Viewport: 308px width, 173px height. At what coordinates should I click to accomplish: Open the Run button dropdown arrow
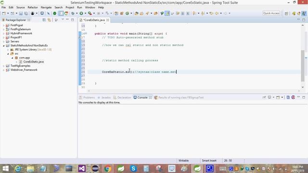85,13
